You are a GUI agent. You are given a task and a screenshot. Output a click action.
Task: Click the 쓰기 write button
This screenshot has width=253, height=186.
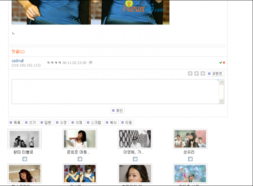pyautogui.click(x=30, y=123)
